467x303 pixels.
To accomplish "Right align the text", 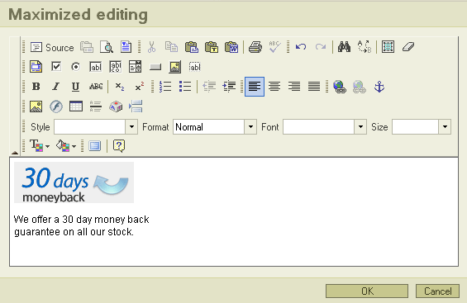I will tap(294, 87).
